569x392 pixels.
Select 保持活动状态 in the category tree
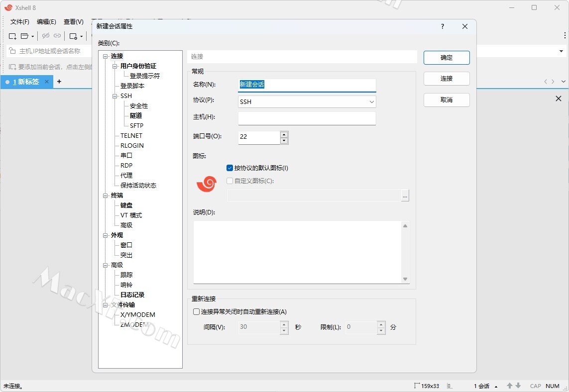point(138,186)
